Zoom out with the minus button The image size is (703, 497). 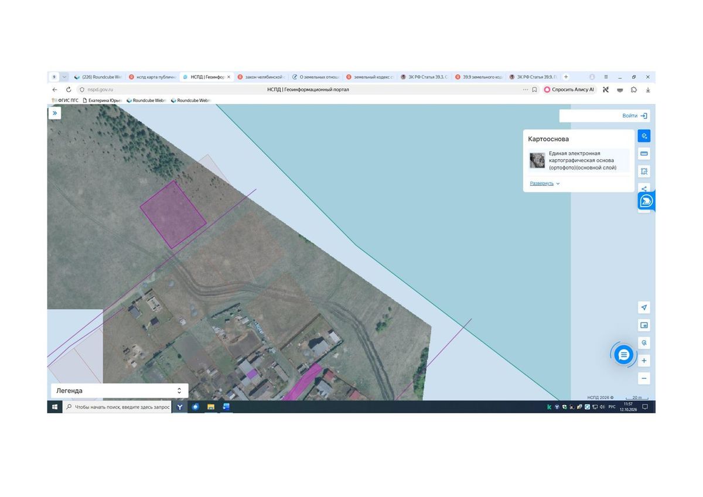tap(644, 378)
